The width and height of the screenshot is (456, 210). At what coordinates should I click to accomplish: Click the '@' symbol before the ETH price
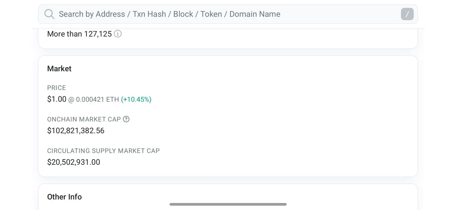71,100
